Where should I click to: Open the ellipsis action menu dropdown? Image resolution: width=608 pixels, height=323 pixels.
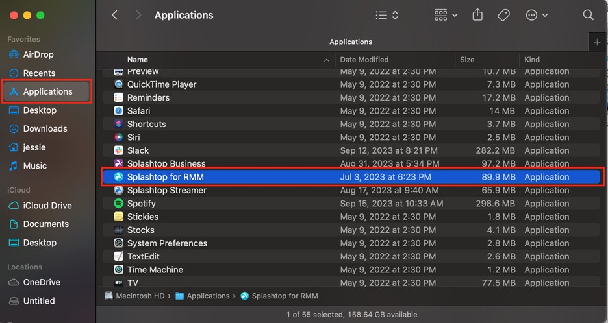click(537, 15)
